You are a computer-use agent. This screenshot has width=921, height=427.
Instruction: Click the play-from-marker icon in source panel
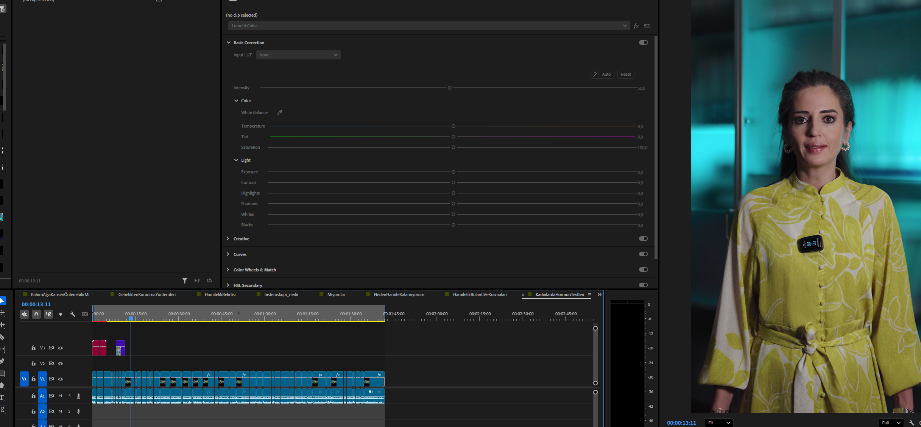tap(197, 281)
